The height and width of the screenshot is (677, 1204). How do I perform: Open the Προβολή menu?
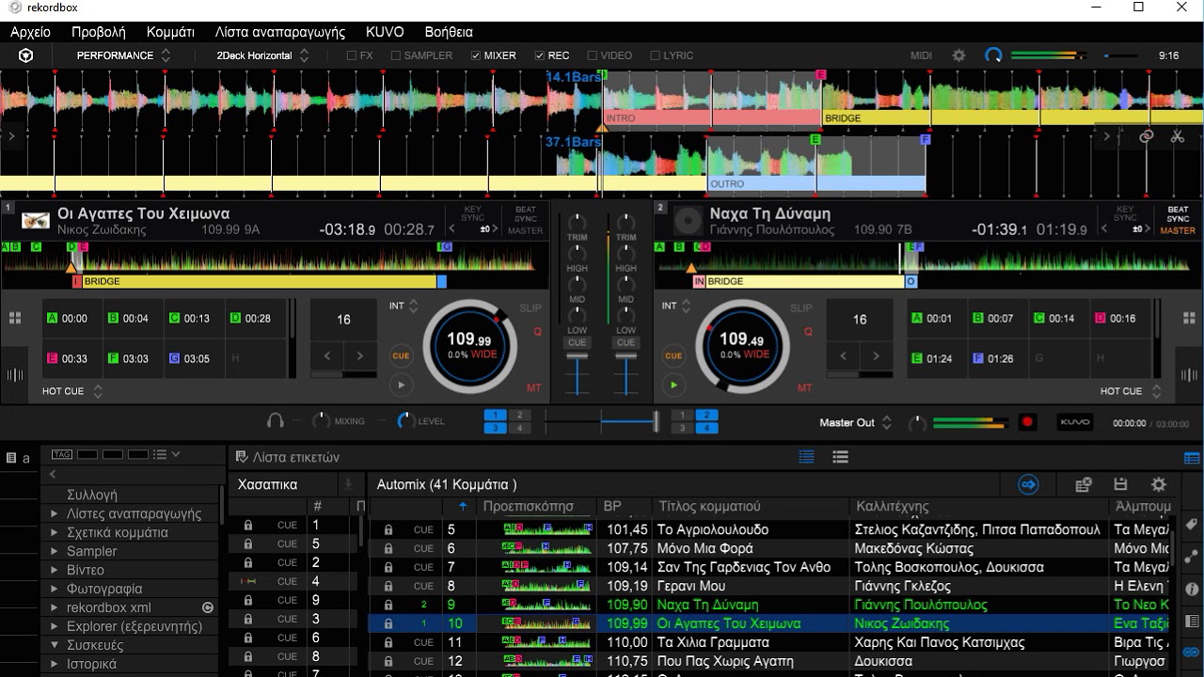click(x=99, y=32)
